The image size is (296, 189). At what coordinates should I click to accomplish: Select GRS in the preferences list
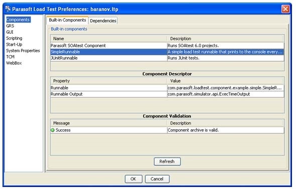tap(10, 26)
